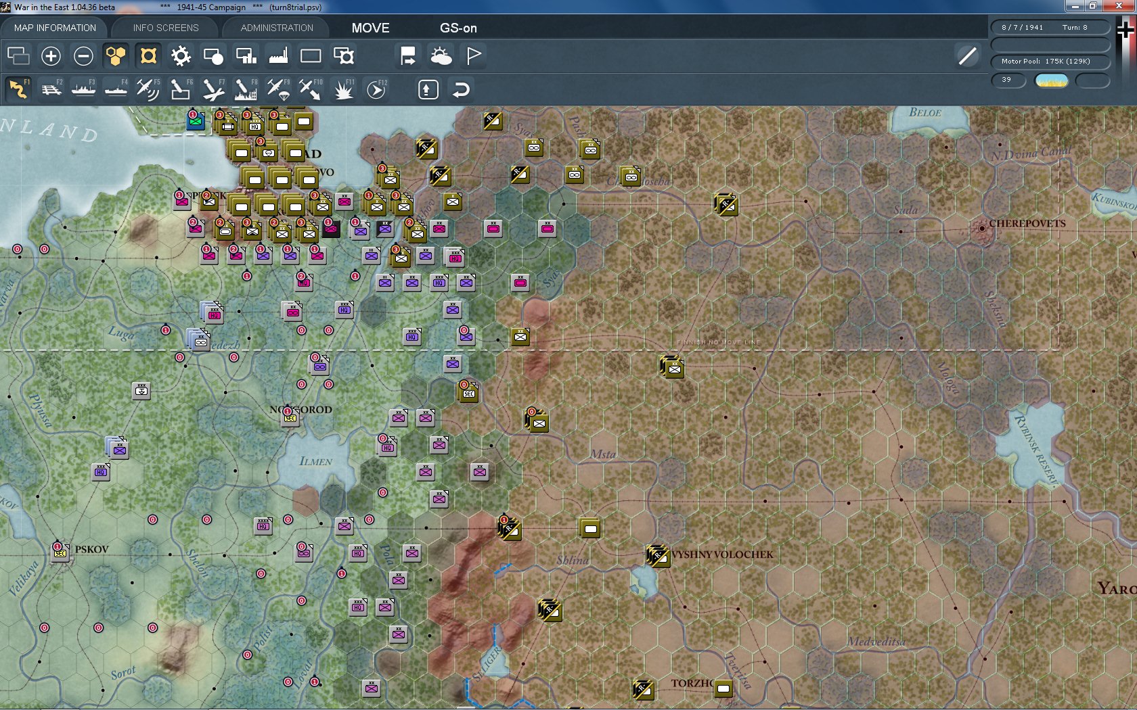
Task: Toggle the hex grid display
Action: pos(116,56)
